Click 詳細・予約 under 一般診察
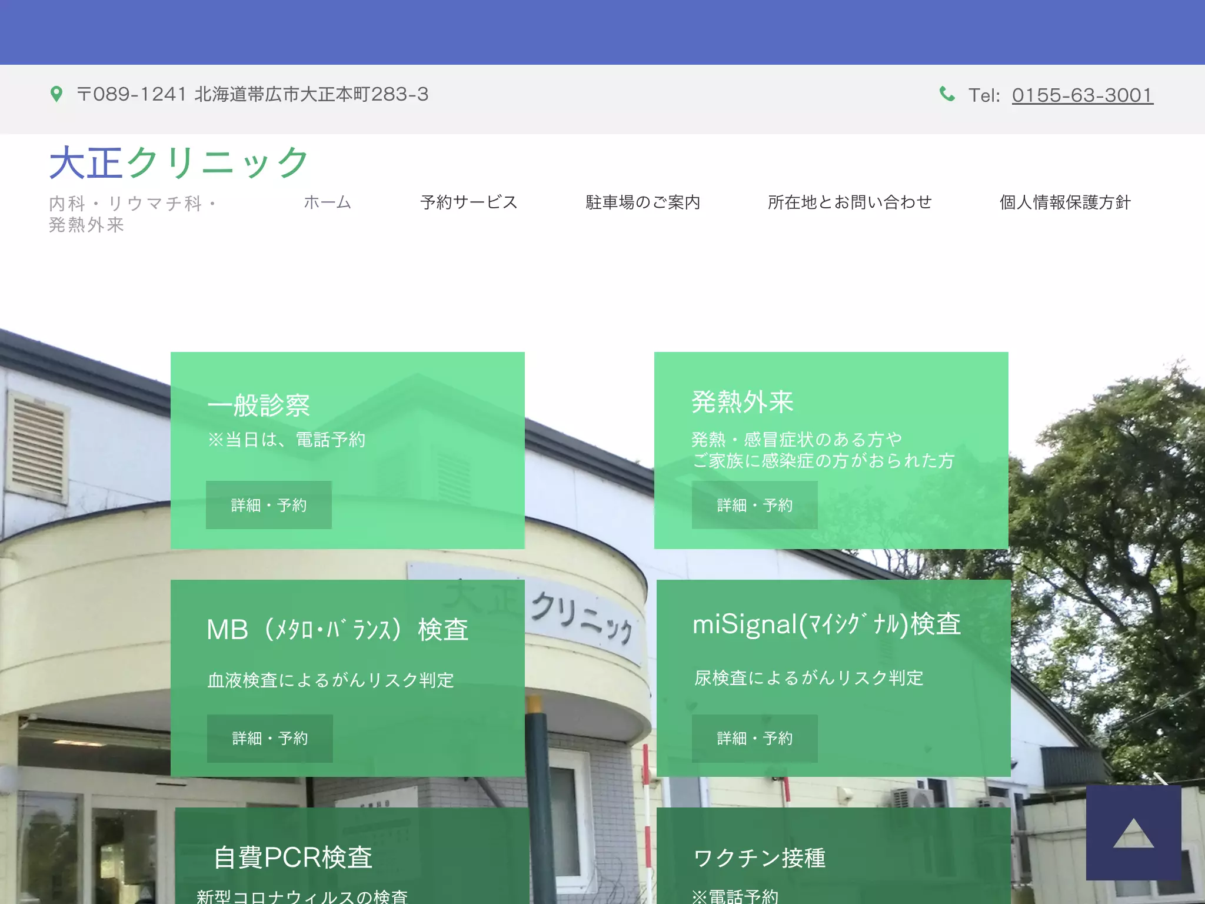Image resolution: width=1205 pixels, height=904 pixels. click(x=269, y=505)
